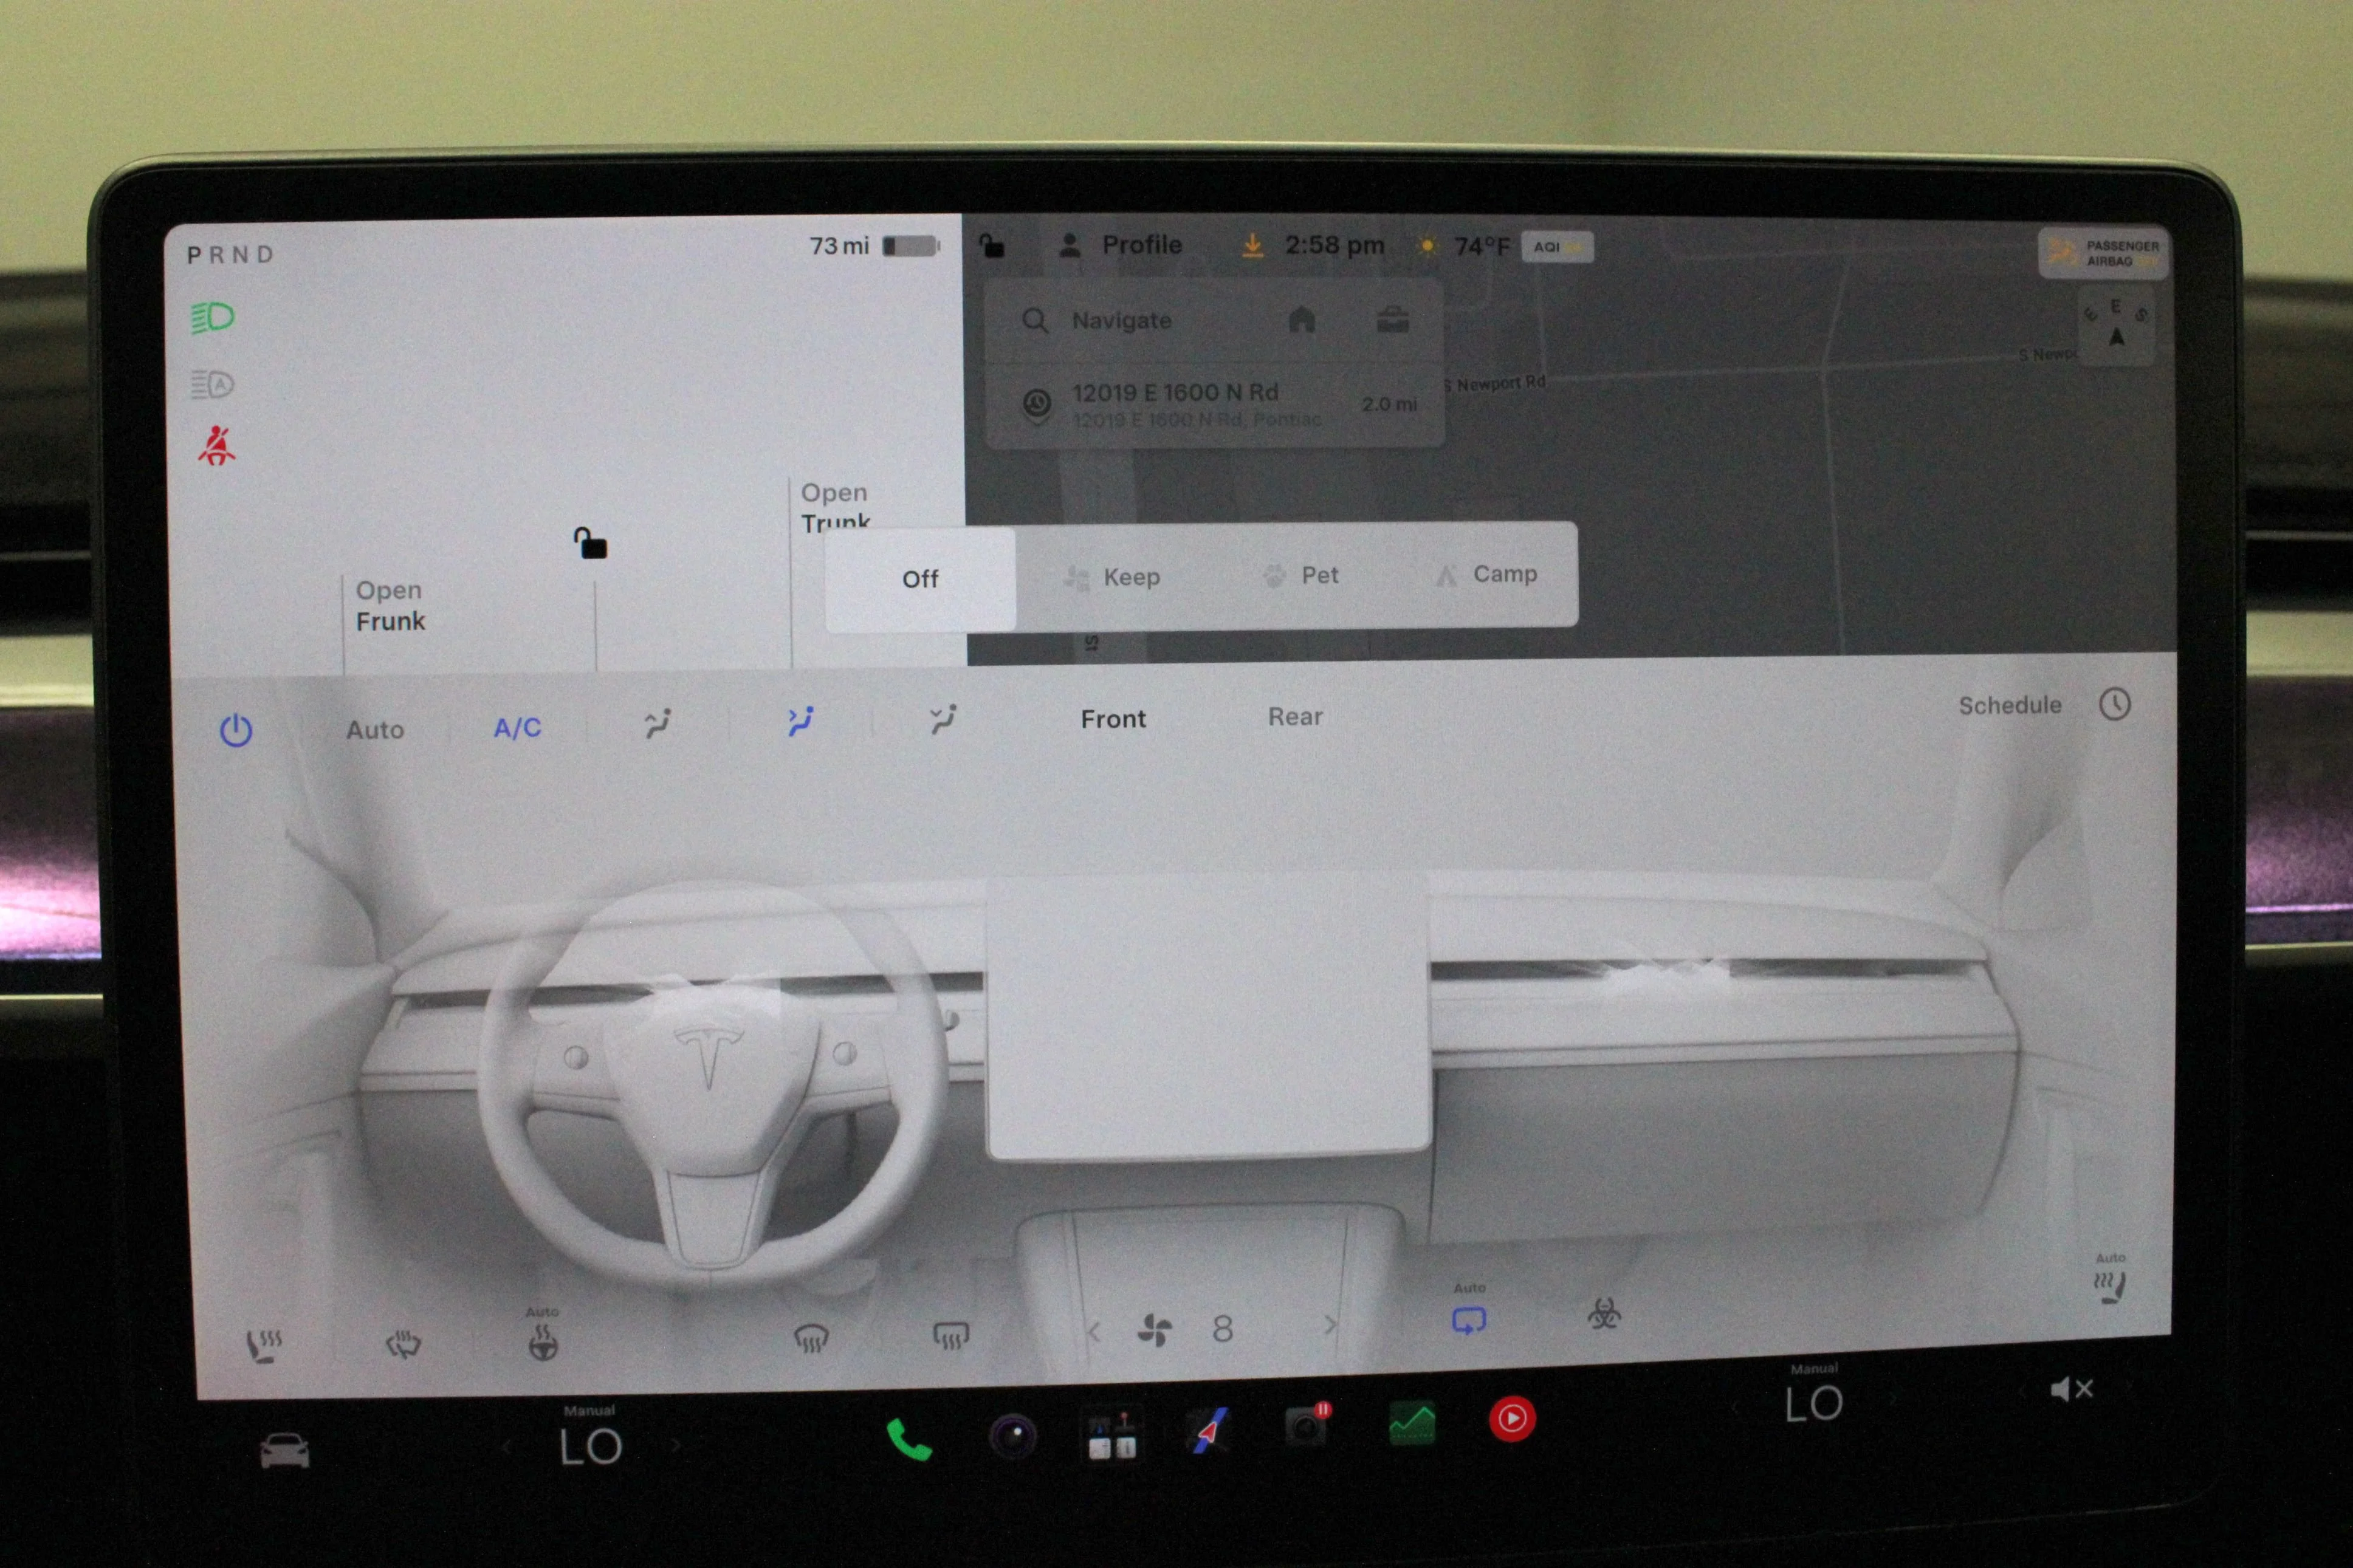Open the Dashcam app with red badge

(1306, 1425)
